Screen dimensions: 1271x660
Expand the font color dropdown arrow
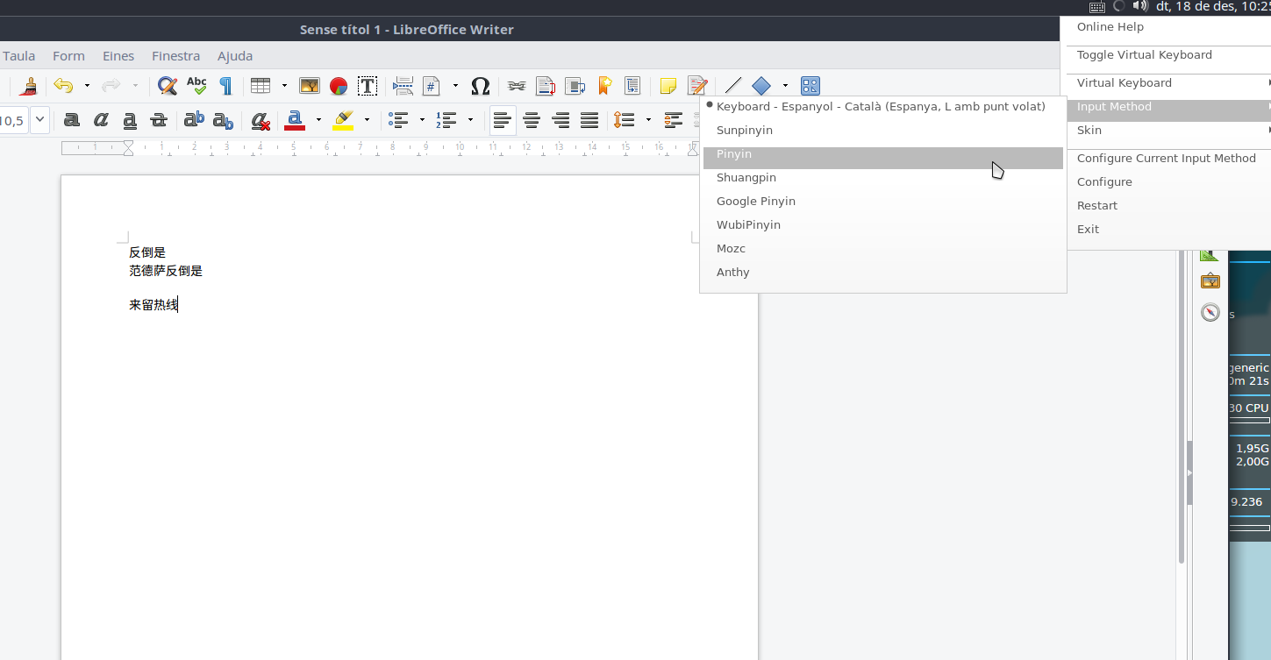point(318,120)
